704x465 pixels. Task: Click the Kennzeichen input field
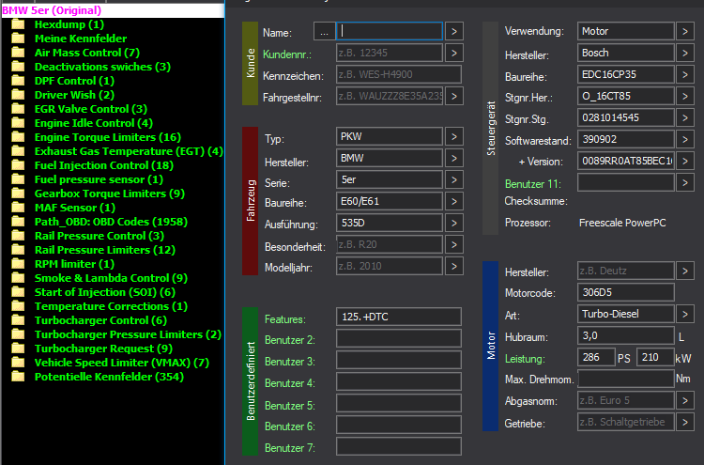(399, 74)
